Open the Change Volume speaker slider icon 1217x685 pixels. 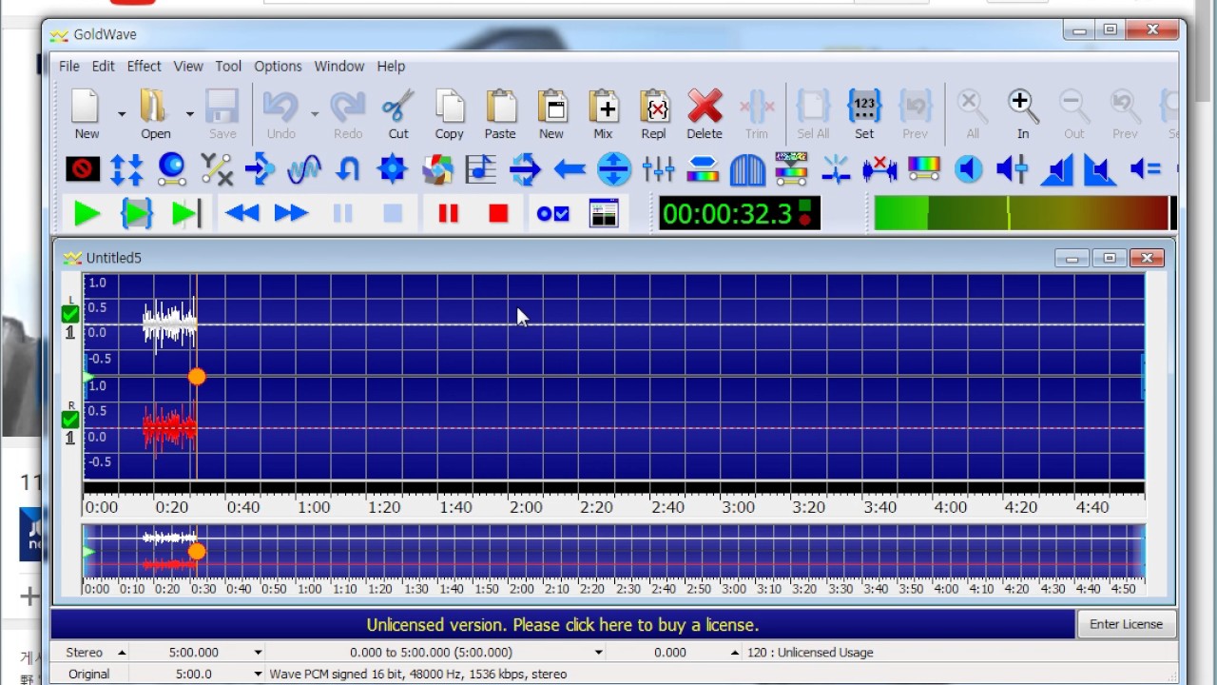1012,169
